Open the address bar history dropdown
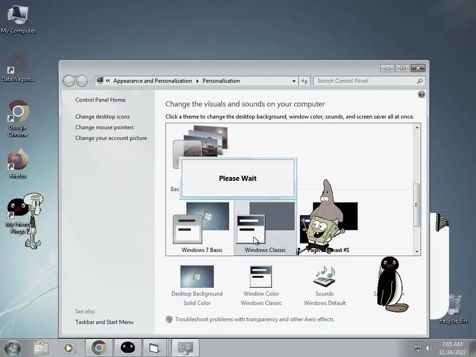This screenshot has height=357, width=476. [294, 81]
